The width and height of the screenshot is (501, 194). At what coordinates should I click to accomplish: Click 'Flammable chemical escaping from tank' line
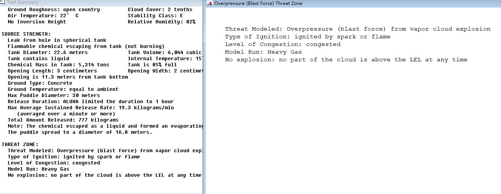tap(86, 46)
